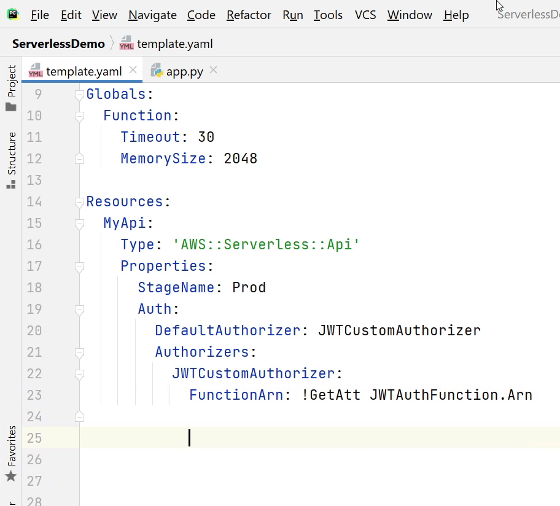This screenshot has width=560, height=506.
Task: Fold the Properties block
Action: (x=79, y=267)
